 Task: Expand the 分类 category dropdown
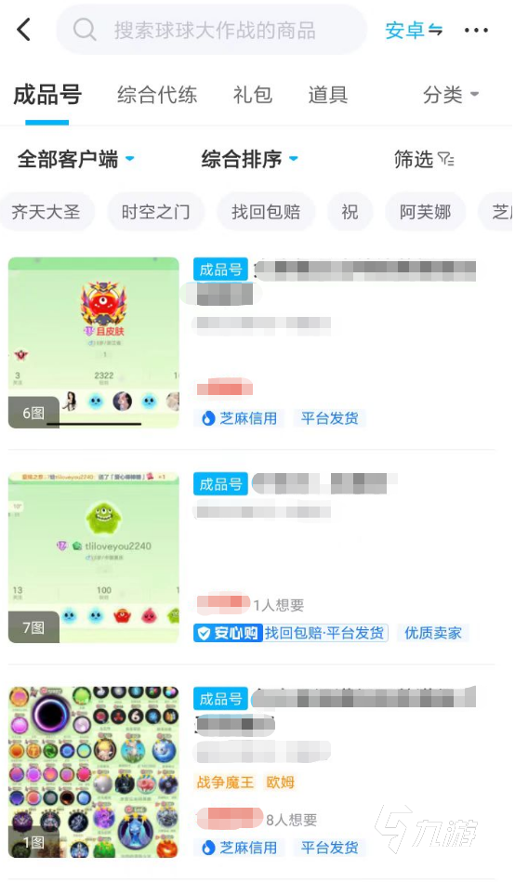point(451,95)
